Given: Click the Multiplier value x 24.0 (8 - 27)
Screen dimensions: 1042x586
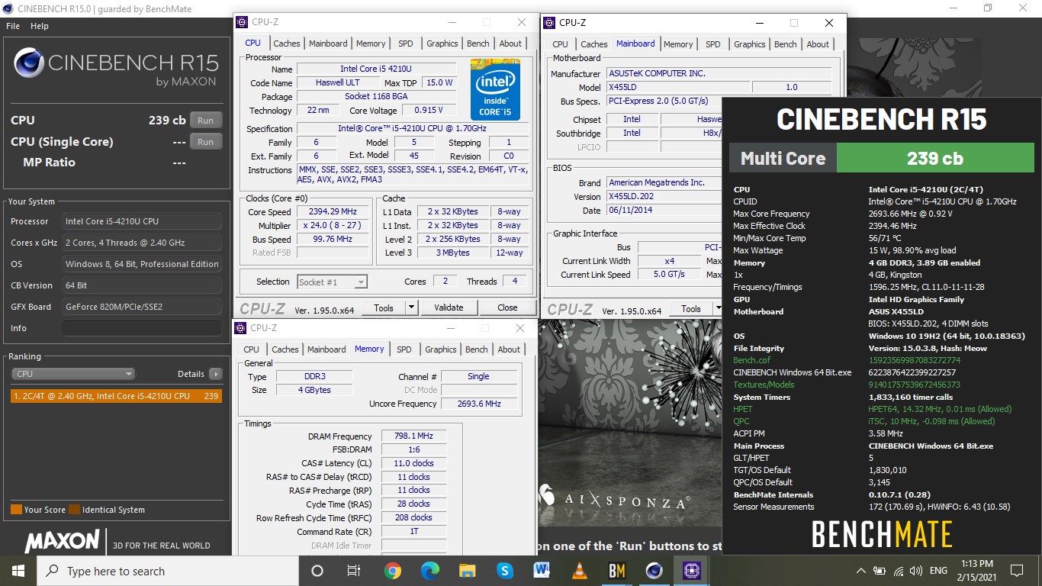Looking at the screenshot, I should (x=334, y=225).
